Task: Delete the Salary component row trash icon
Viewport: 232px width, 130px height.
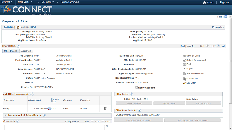Action: [105, 108]
